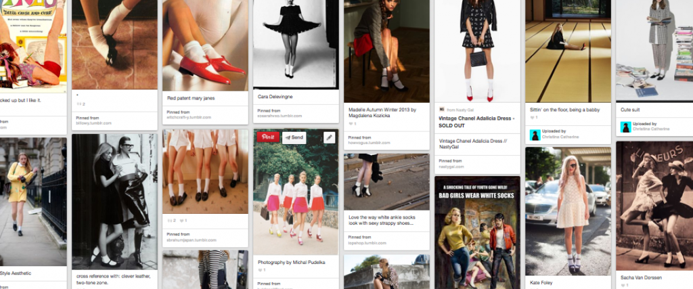Open the Kate Foley white dress photo
The width and height of the screenshot is (693, 289).
pos(568,210)
